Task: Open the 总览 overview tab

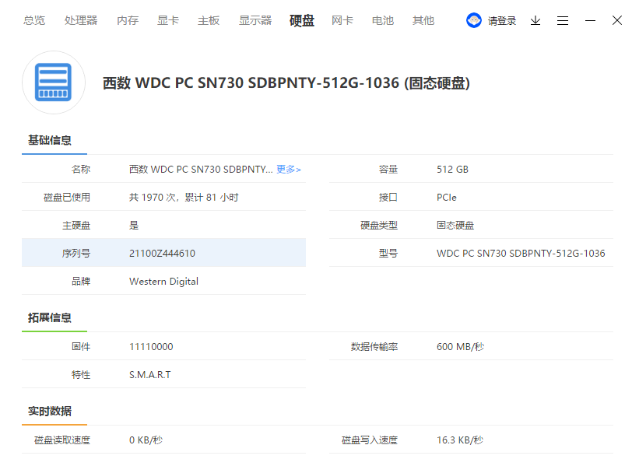Action: pyautogui.click(x=34, y=20)
